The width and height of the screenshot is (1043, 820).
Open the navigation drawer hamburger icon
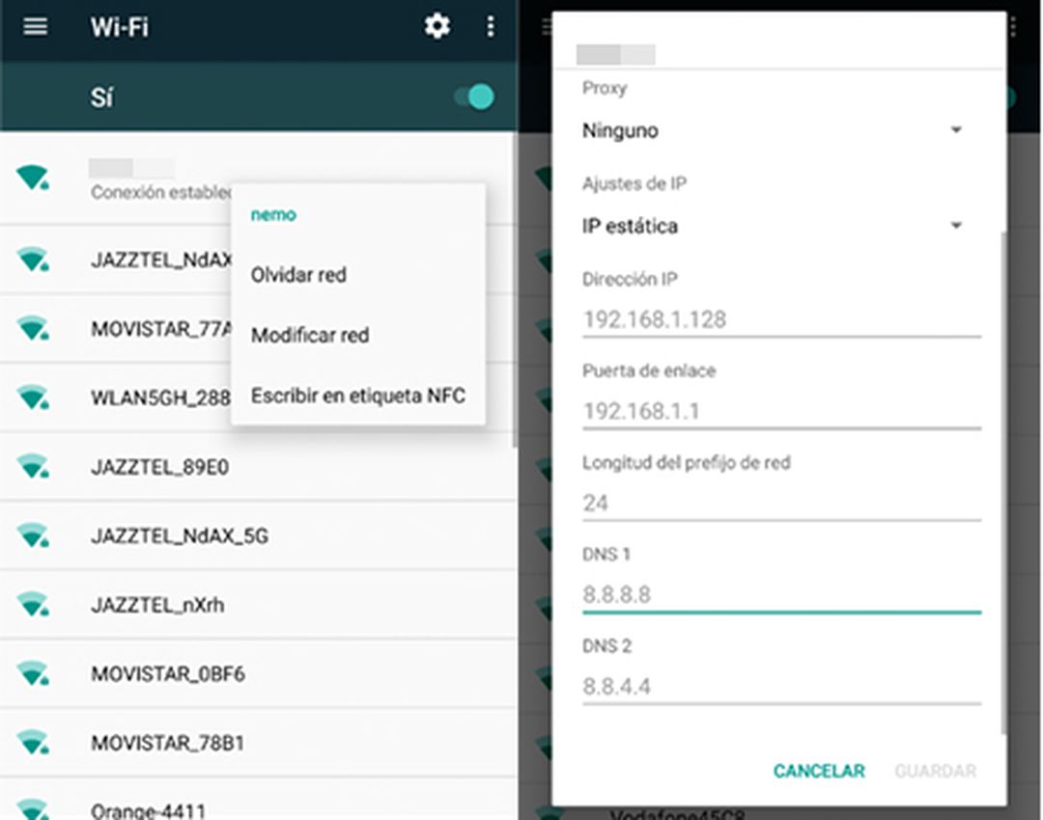point(36,27)
